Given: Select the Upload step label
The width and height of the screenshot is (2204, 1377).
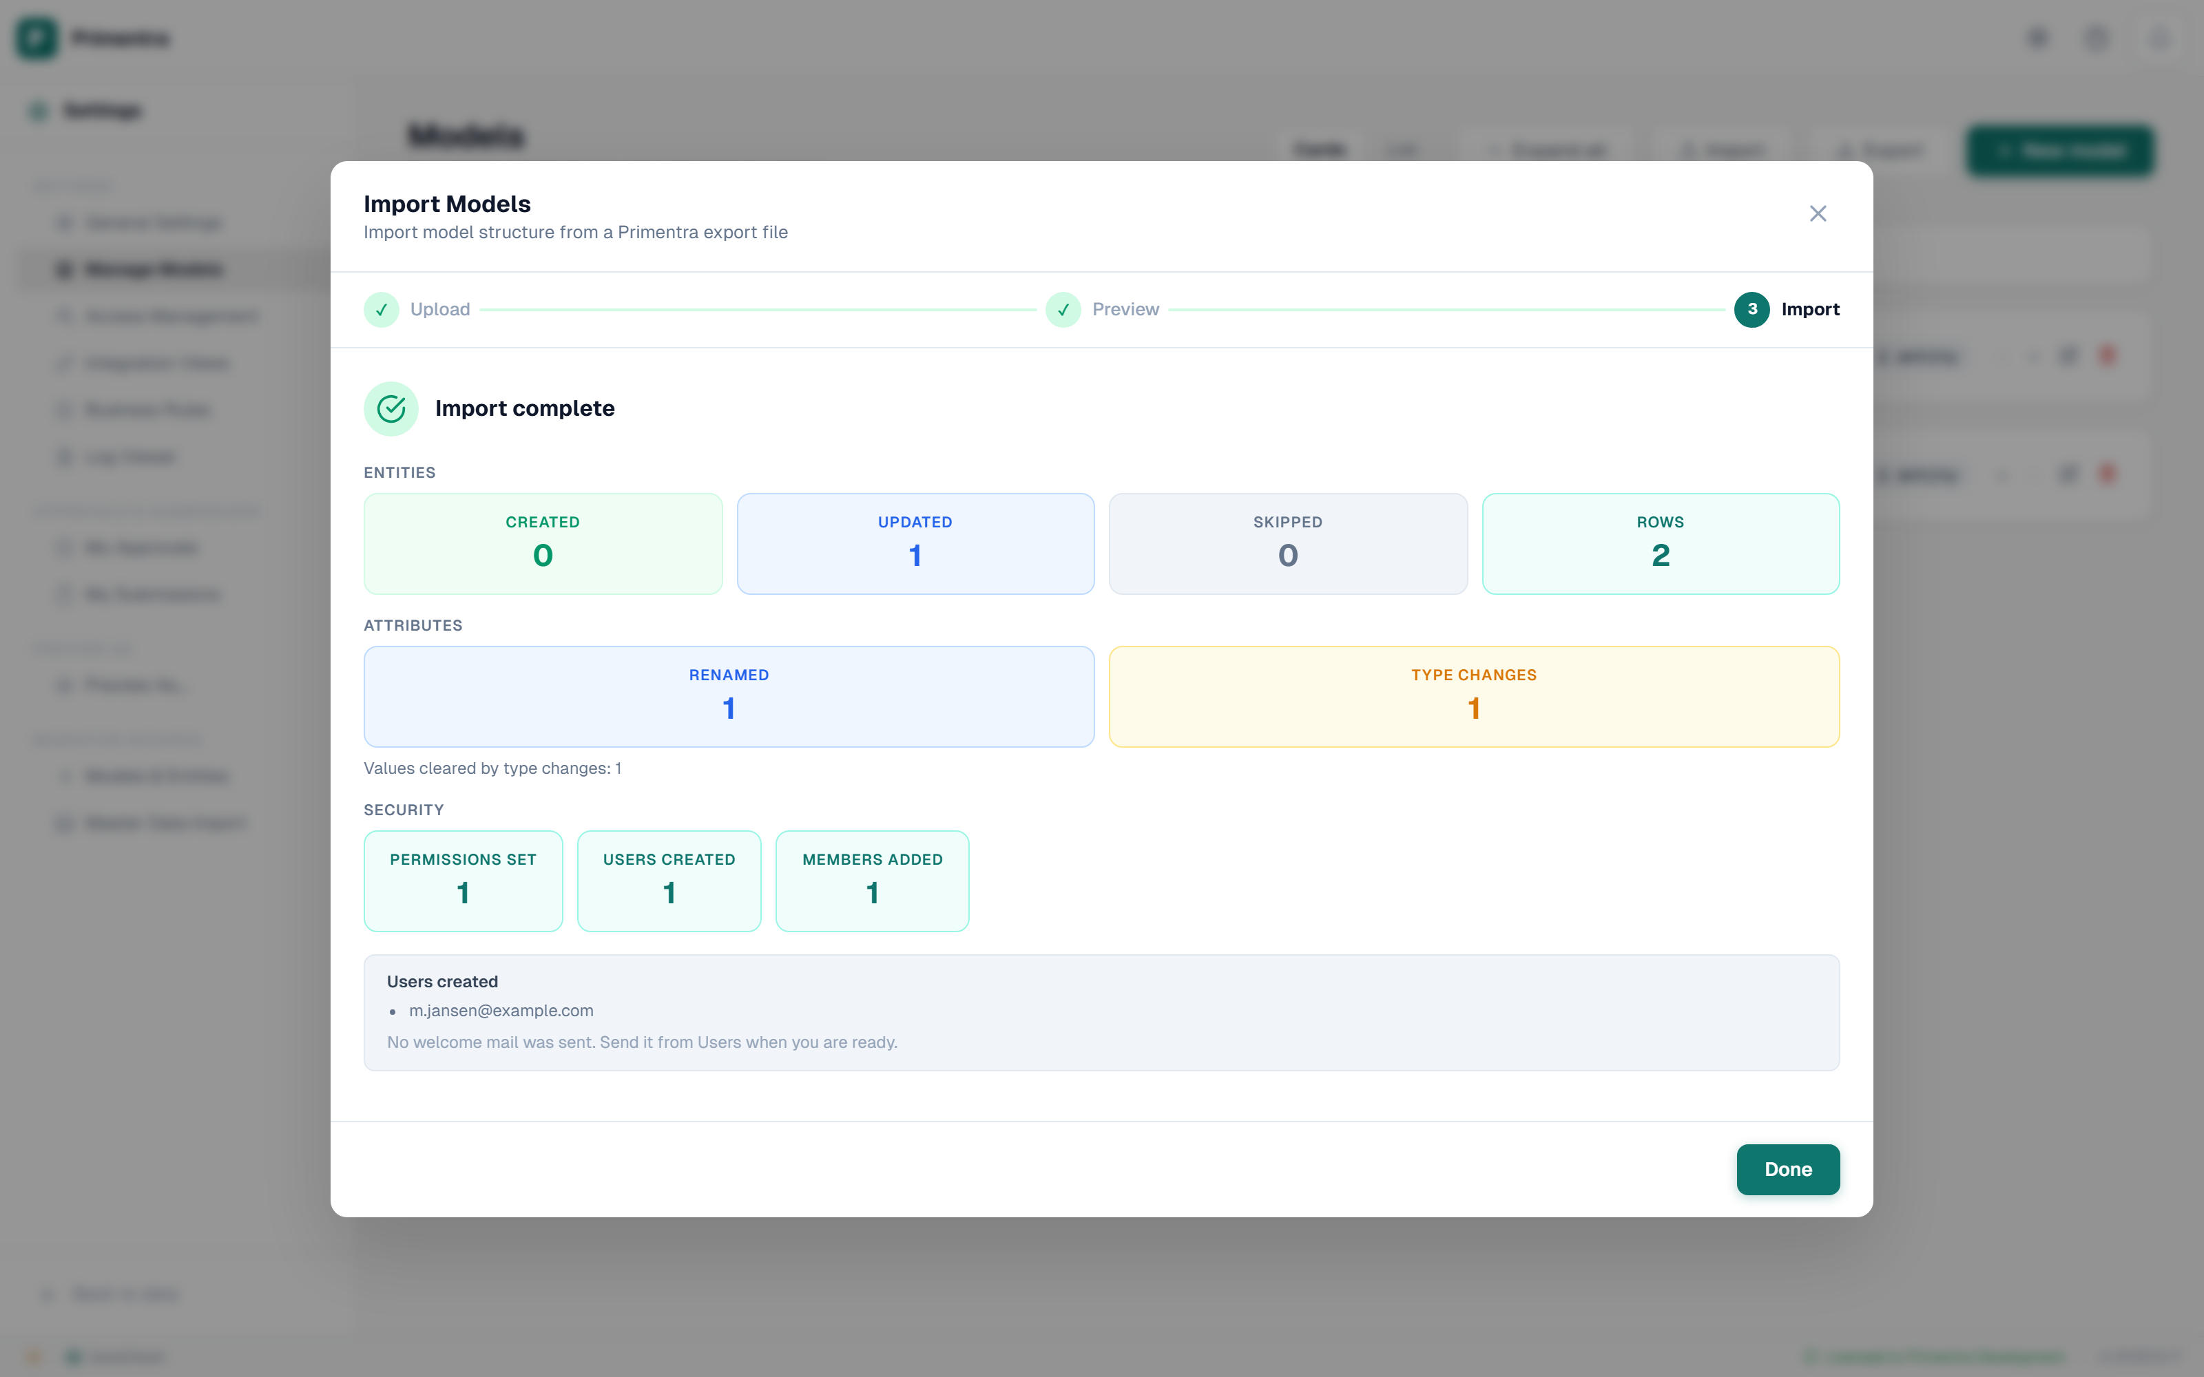Looking at the screenshot, I should click(x=440, y=310).
